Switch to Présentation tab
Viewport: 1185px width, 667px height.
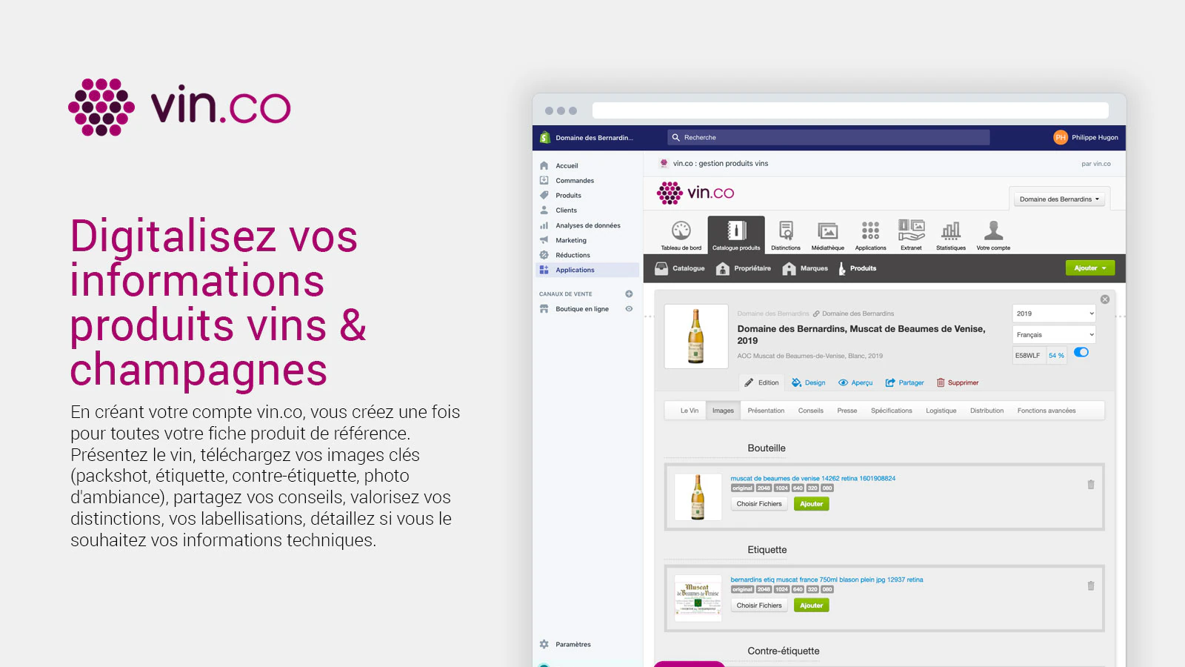(766, 411)
